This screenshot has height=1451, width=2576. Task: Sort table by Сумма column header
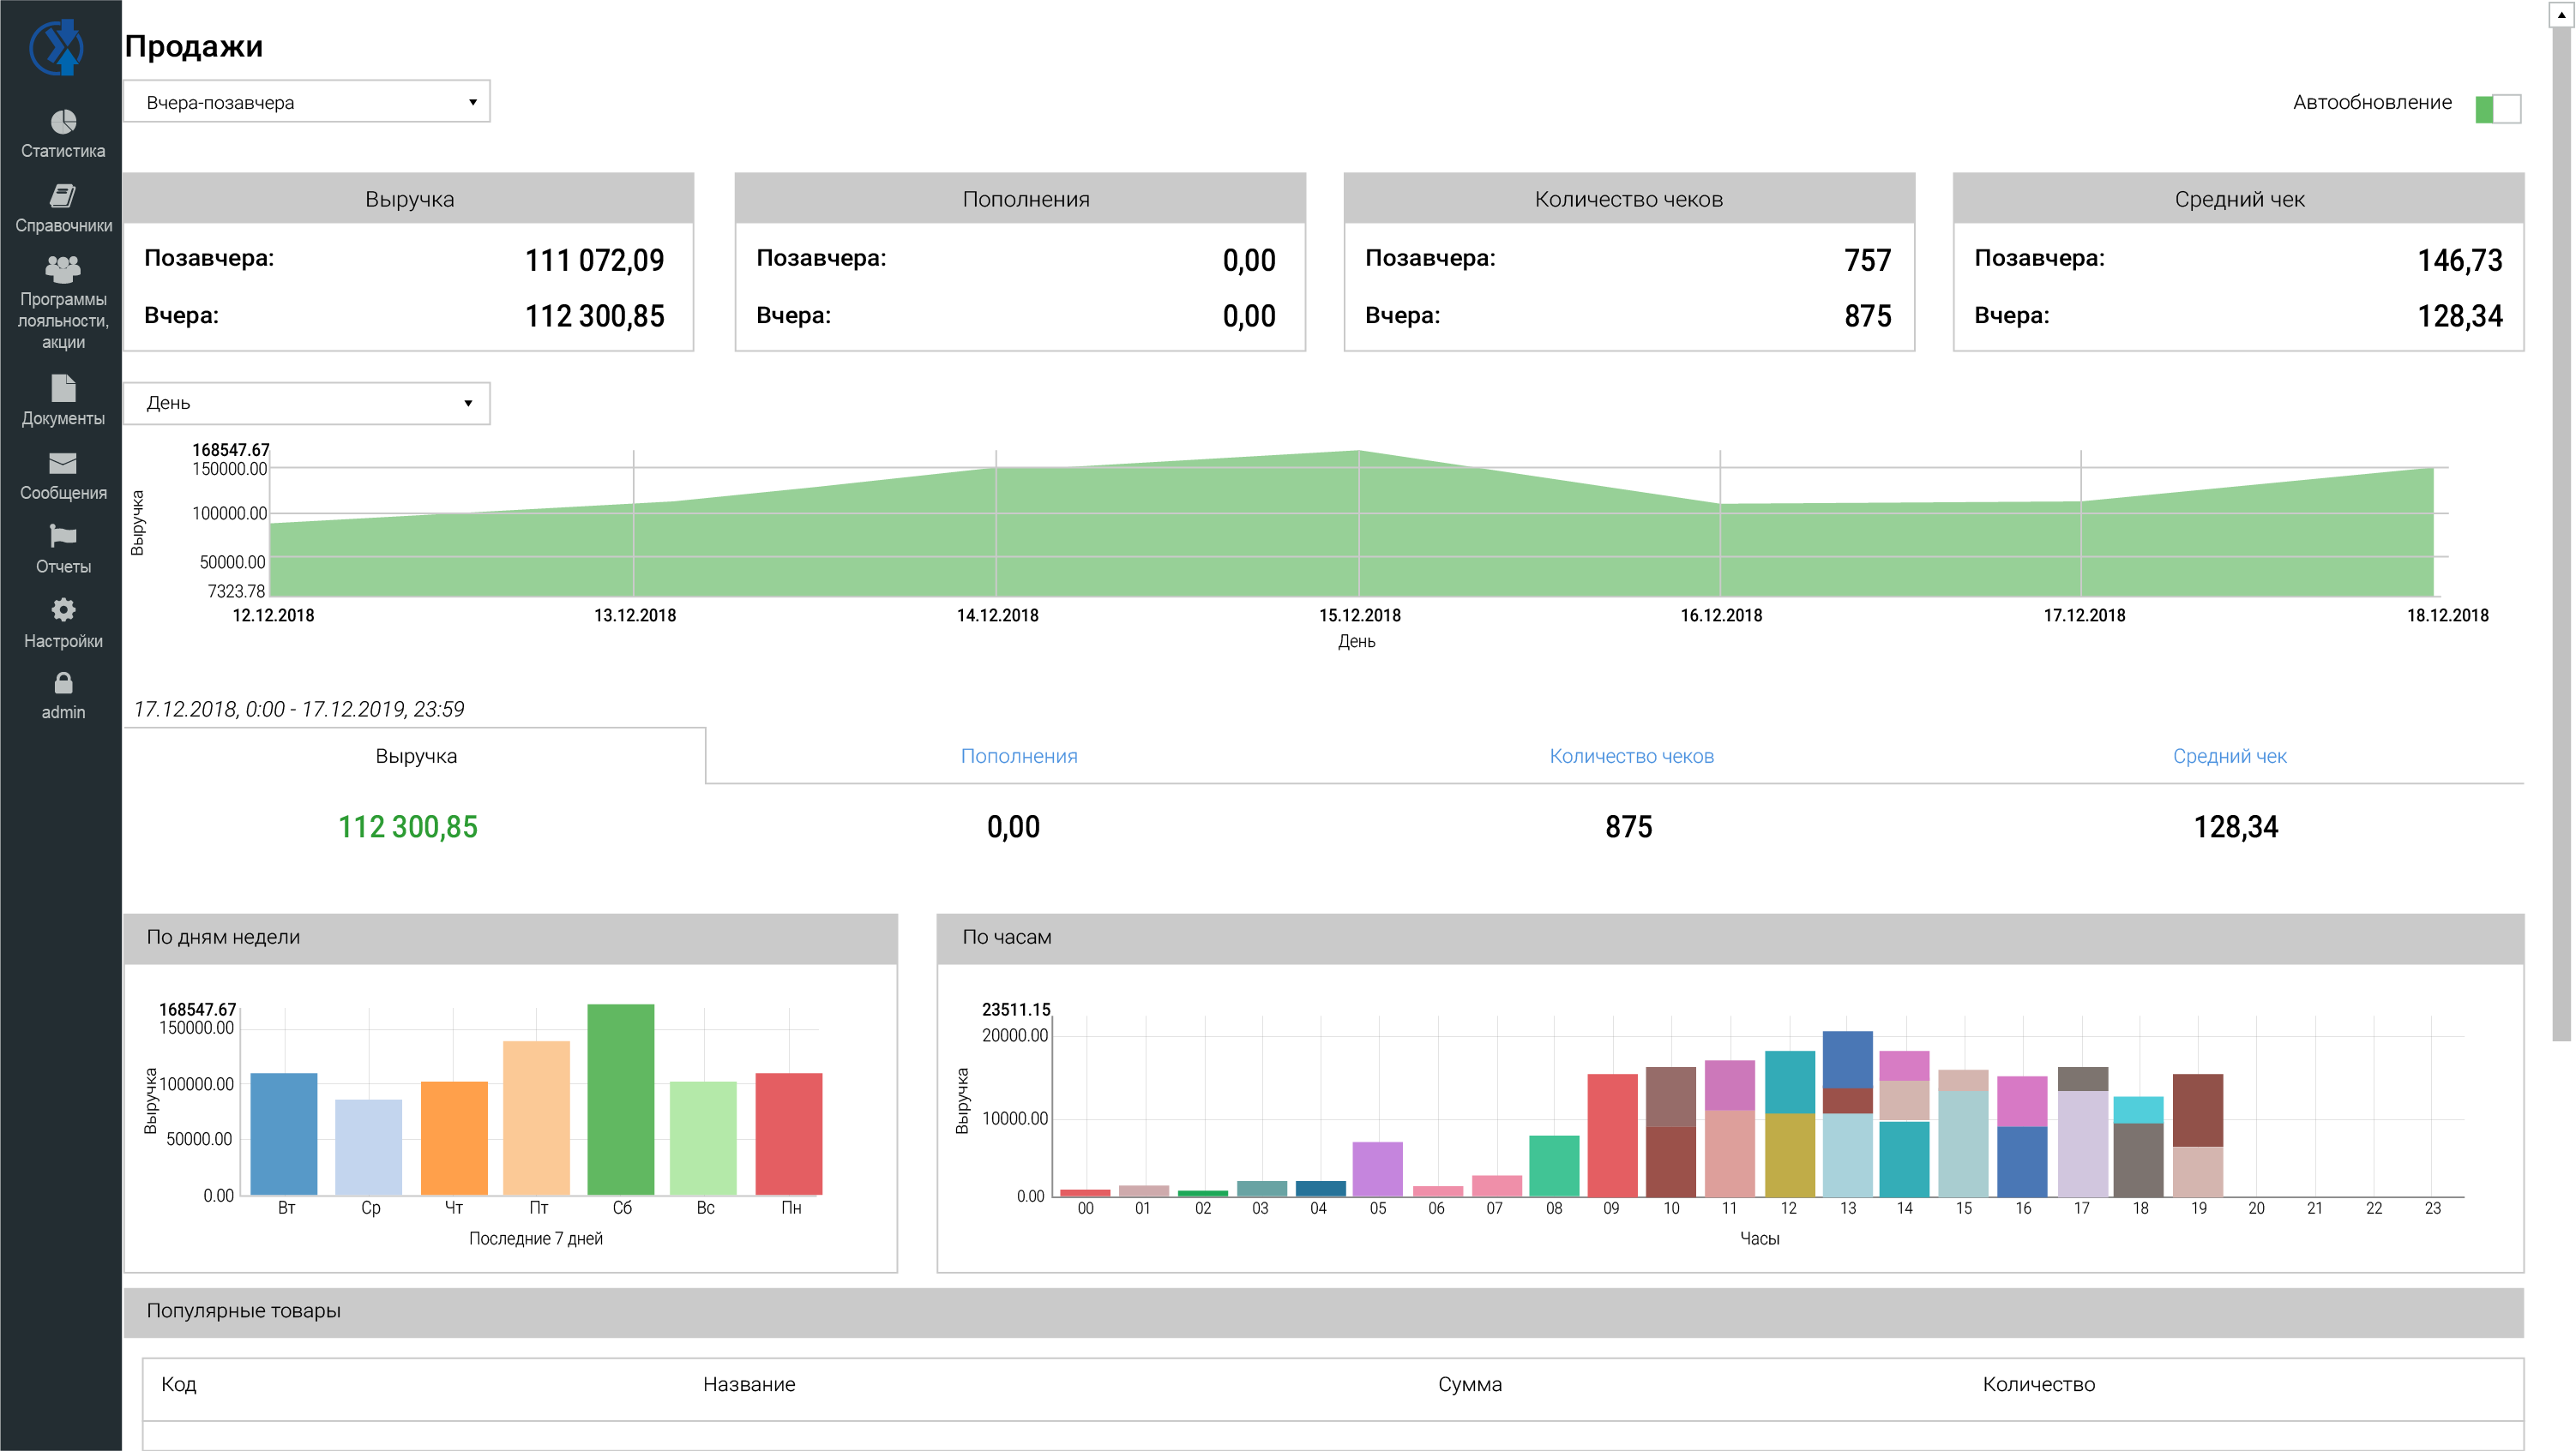(x=1470, y=1384)
